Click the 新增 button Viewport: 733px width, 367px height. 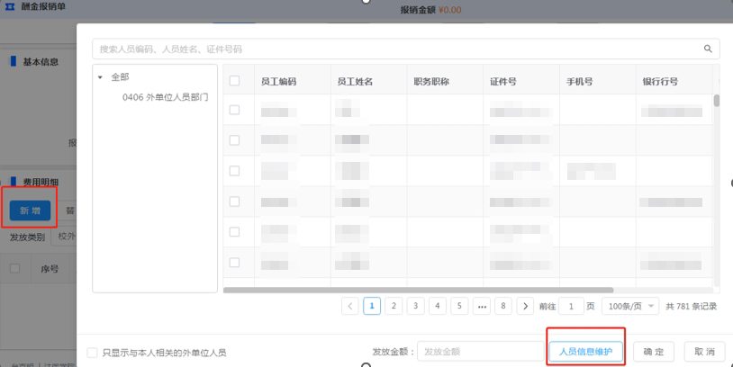31,210
